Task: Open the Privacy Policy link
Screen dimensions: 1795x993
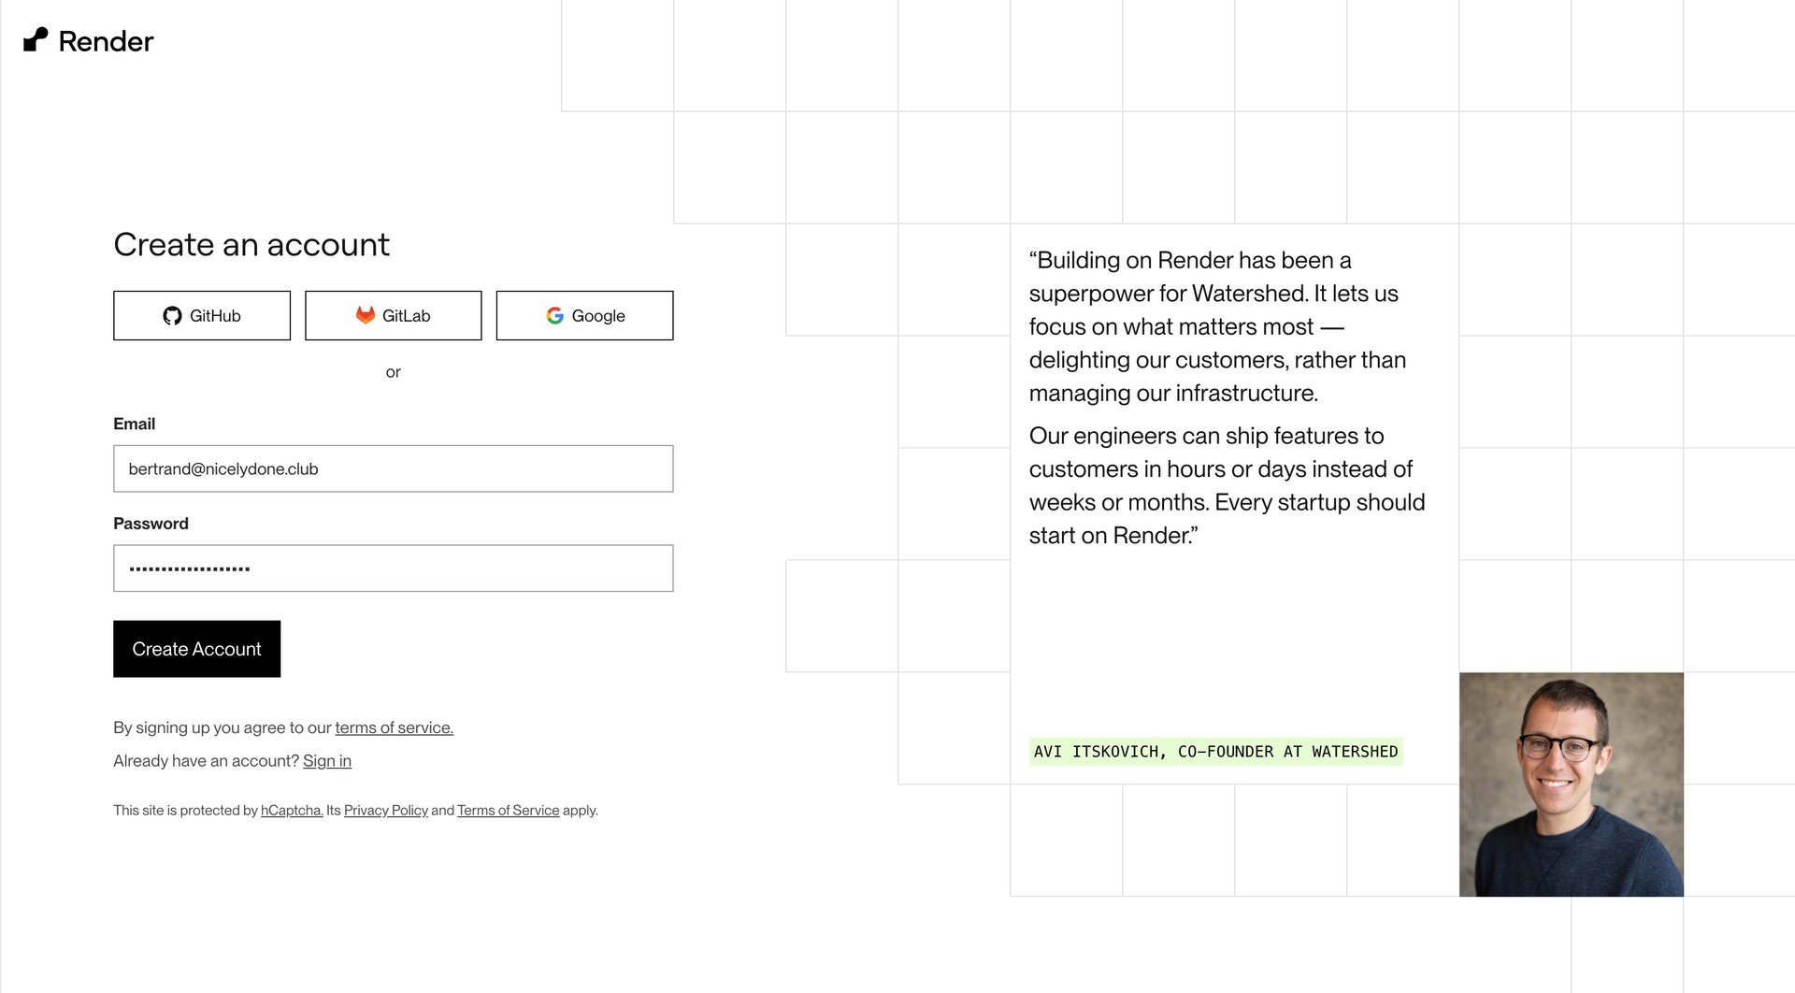Action: coord(384,810)
